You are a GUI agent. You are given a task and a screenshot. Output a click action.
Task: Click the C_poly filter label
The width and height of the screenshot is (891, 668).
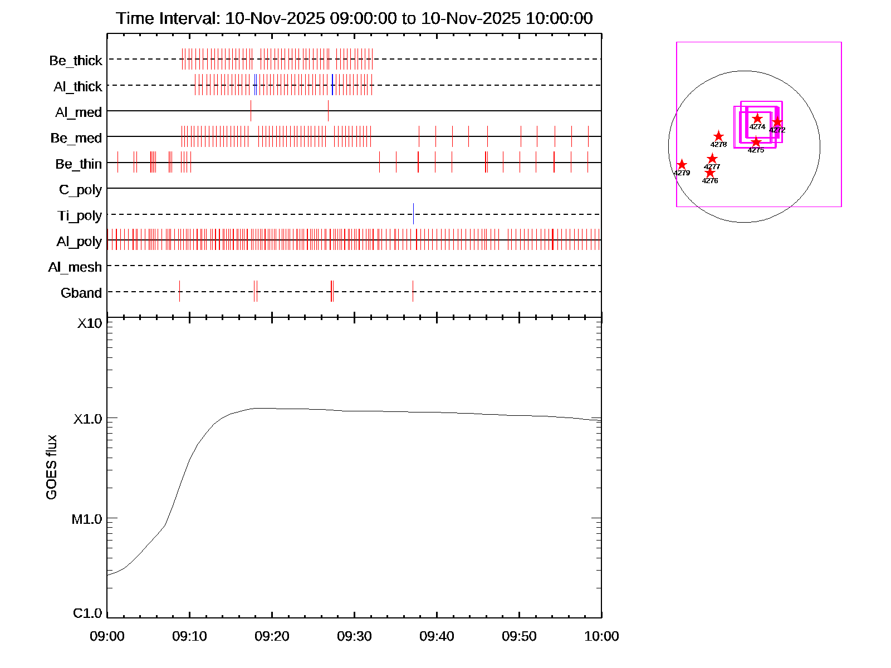click(80, 190)
